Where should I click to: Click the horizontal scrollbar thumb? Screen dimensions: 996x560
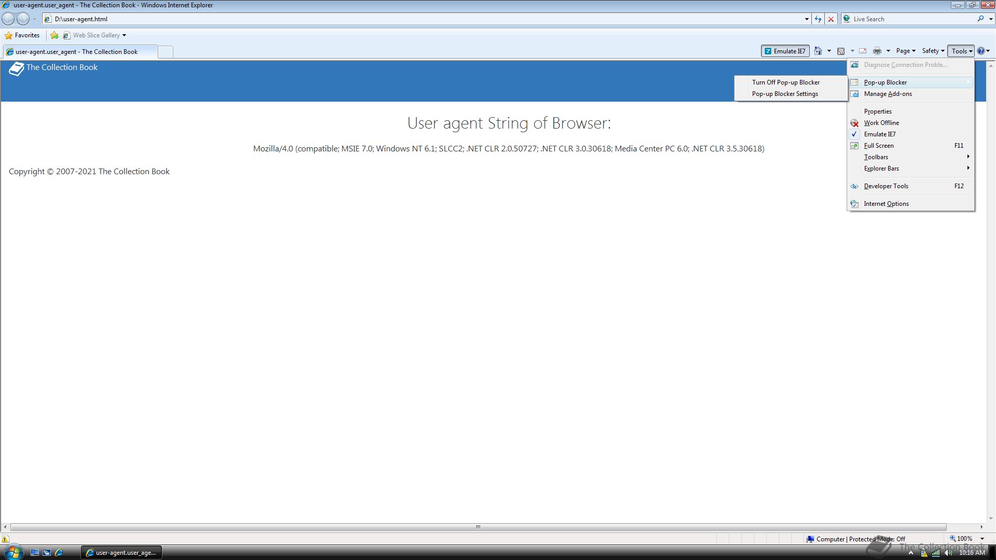point(478,527)
